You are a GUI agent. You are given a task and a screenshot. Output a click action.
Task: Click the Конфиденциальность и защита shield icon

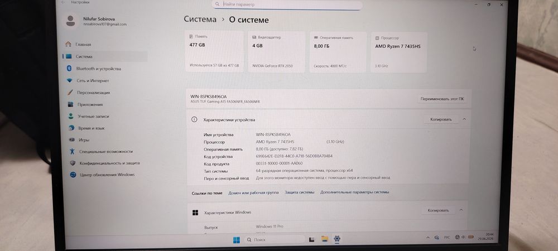click(73, 163)
